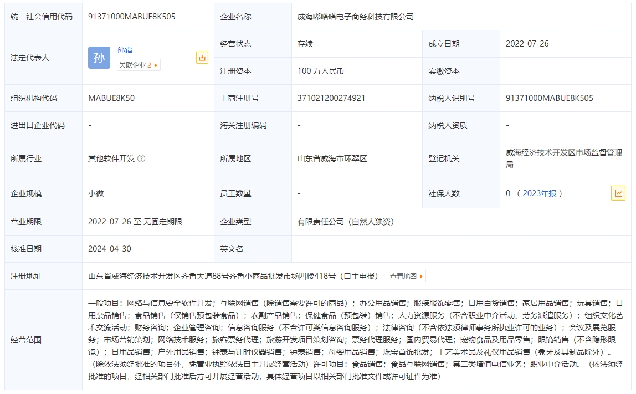Open the chart icon in 社保人数 row
Image resolution: width=636 pixels, height=394 pixels.
pyautogui.click(x=618, y=193)
